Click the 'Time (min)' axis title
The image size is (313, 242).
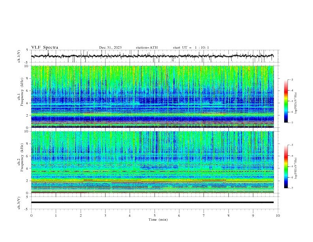(158, 219)
